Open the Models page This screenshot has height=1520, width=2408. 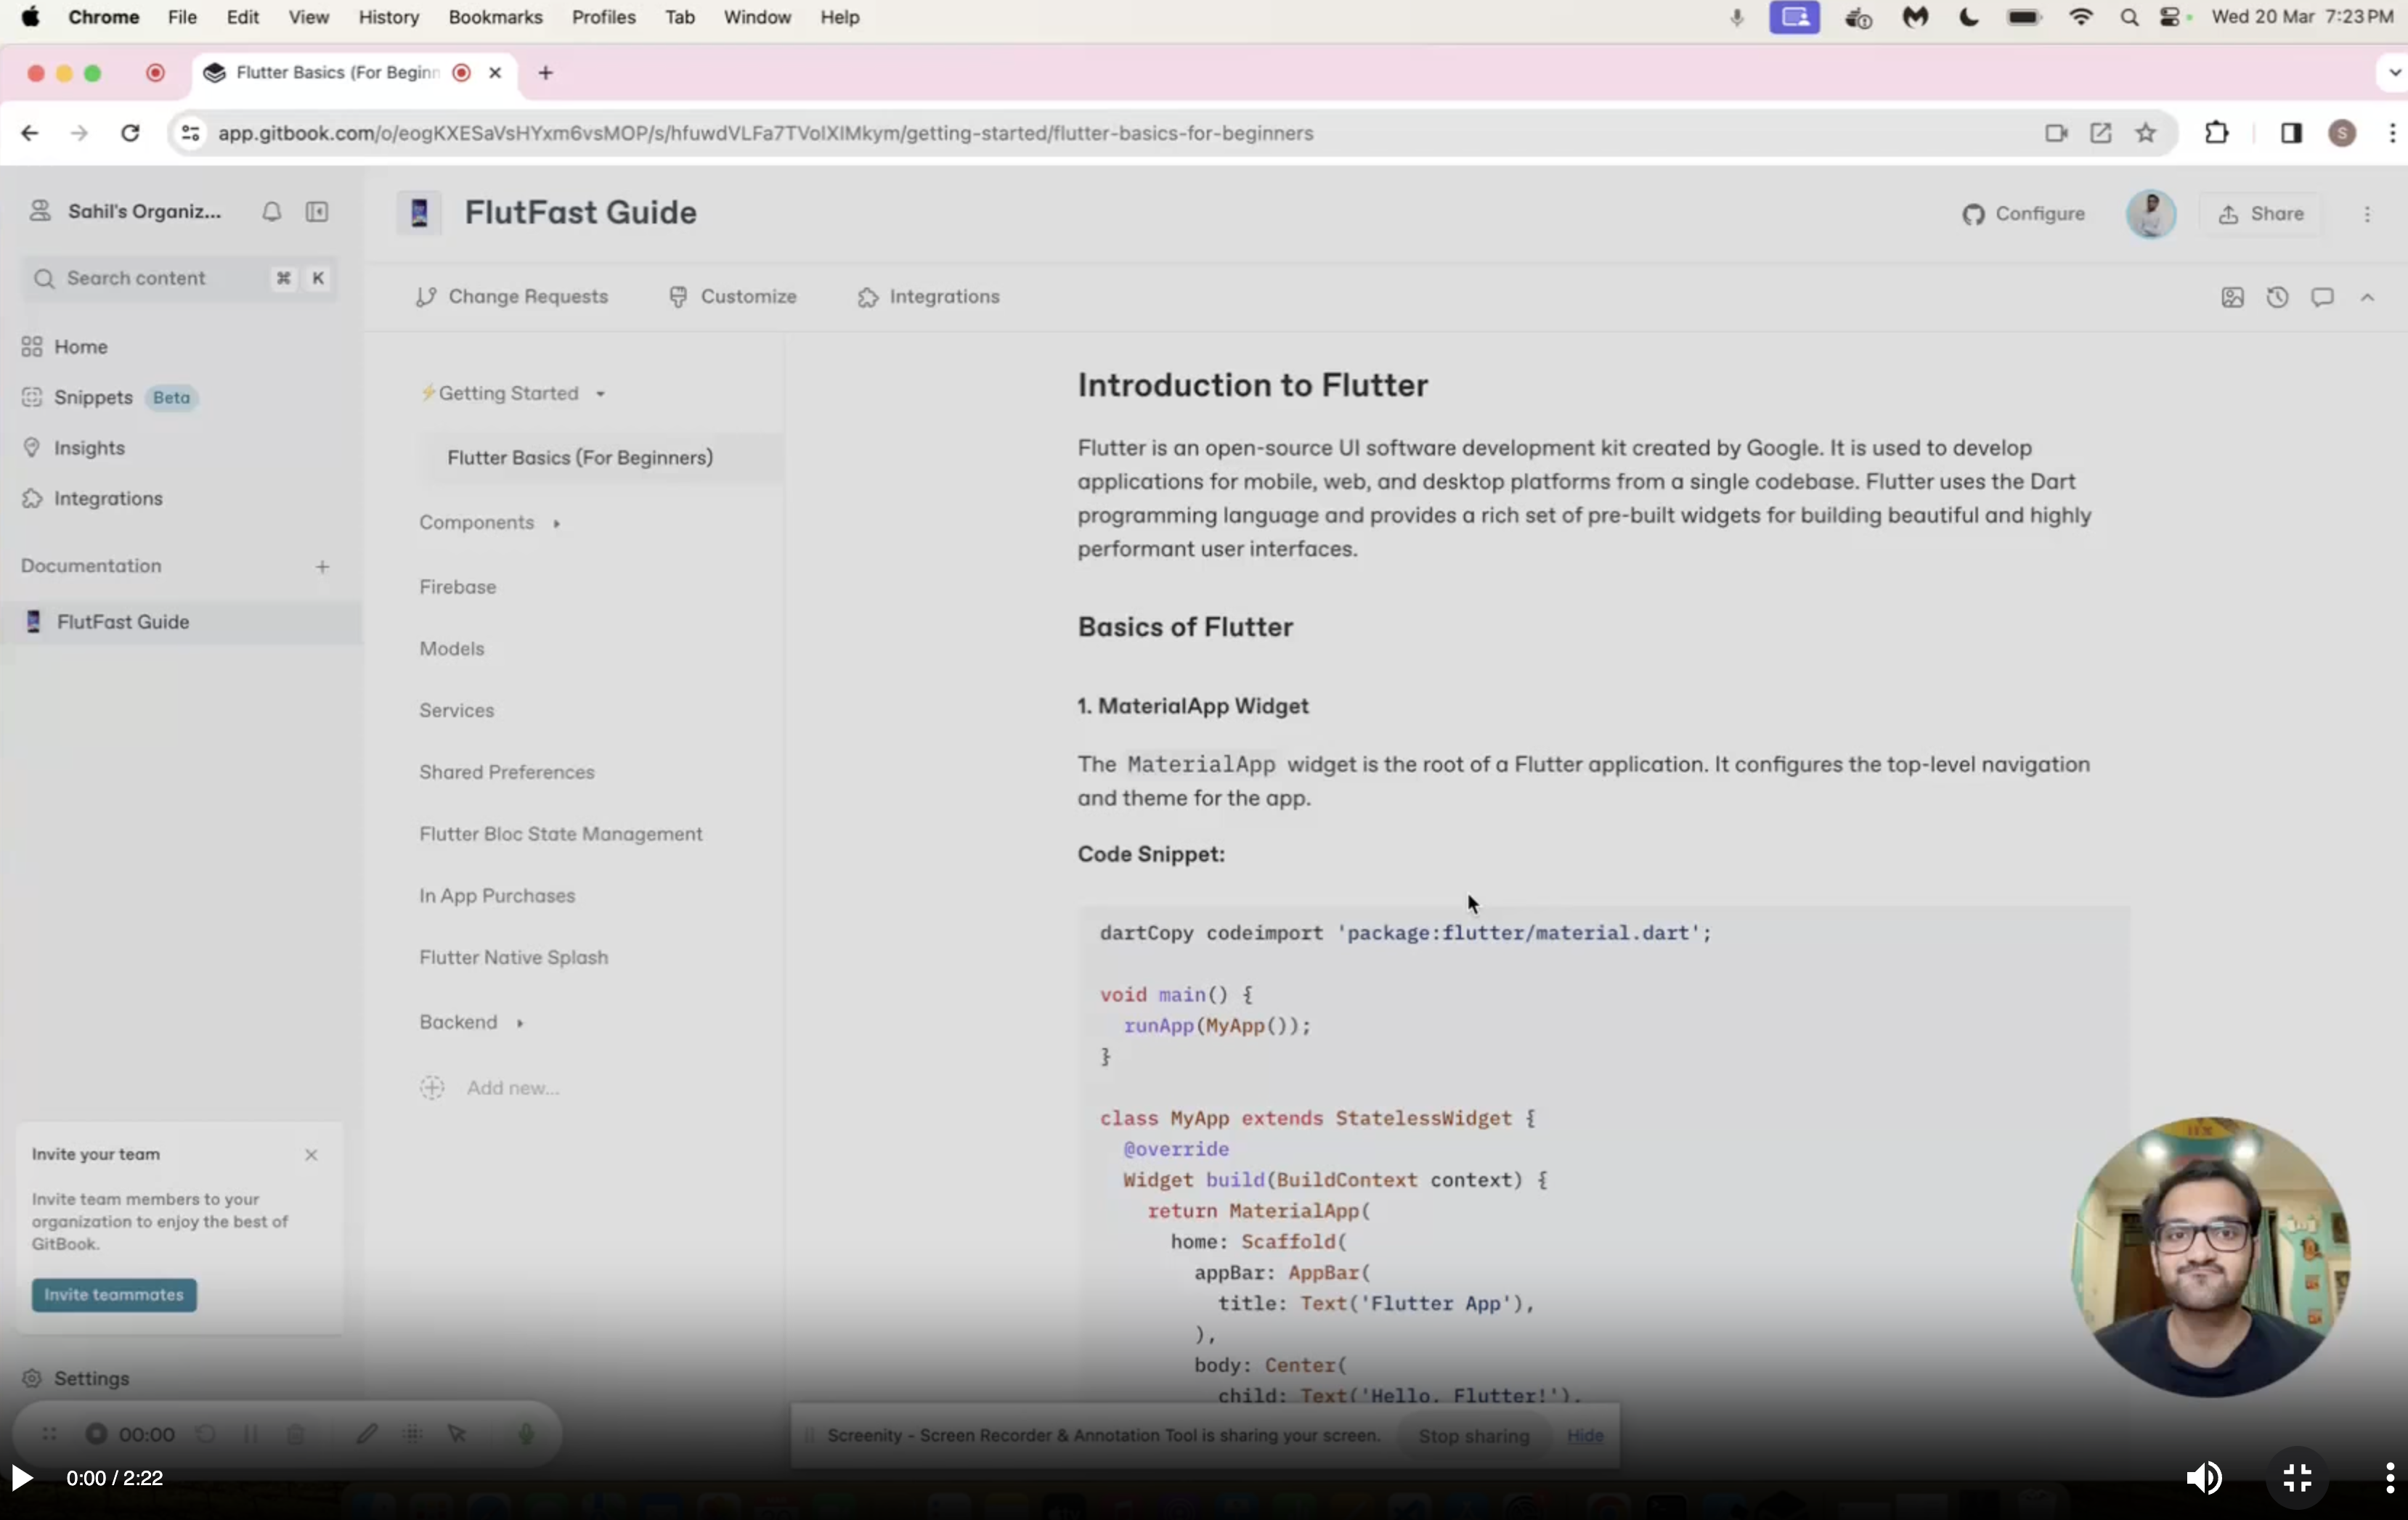452,648
